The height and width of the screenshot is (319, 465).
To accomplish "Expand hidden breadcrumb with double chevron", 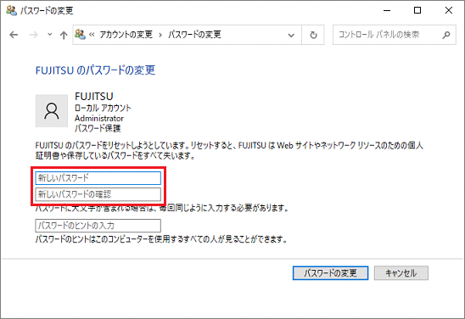I will tap(92, 35).
